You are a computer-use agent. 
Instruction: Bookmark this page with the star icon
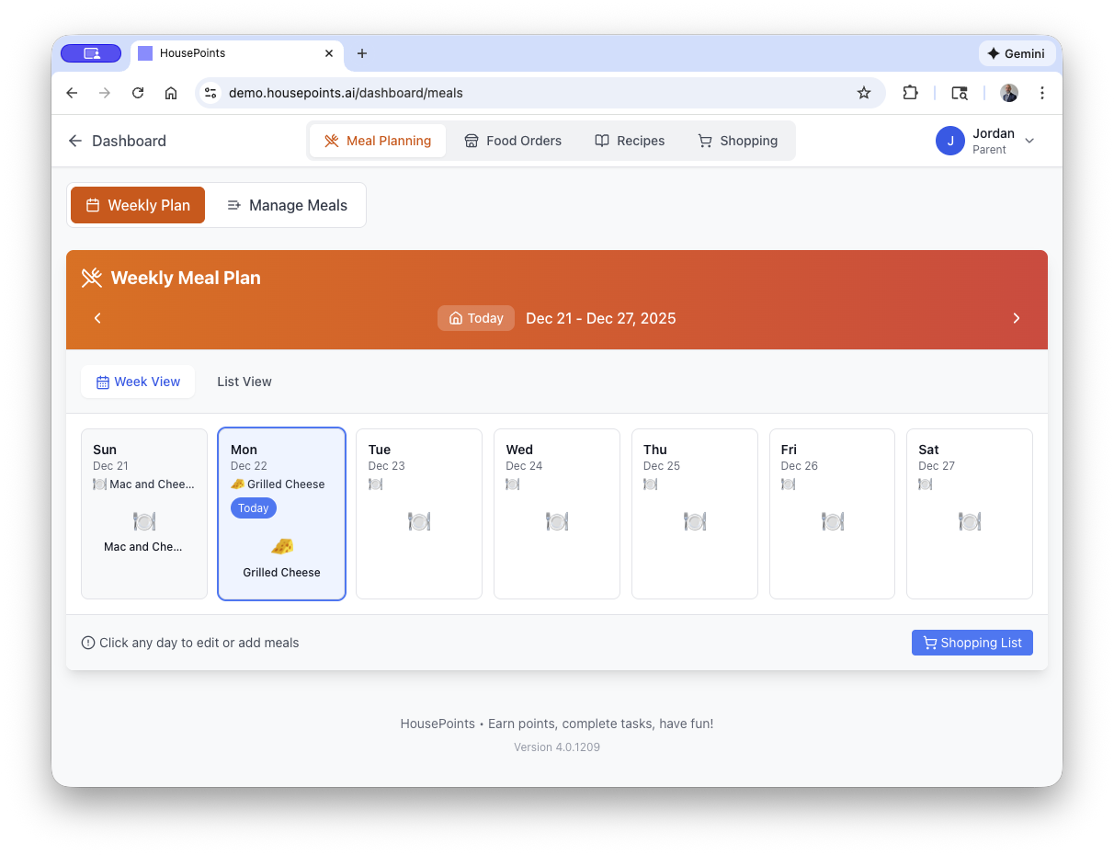click(864, 93)
